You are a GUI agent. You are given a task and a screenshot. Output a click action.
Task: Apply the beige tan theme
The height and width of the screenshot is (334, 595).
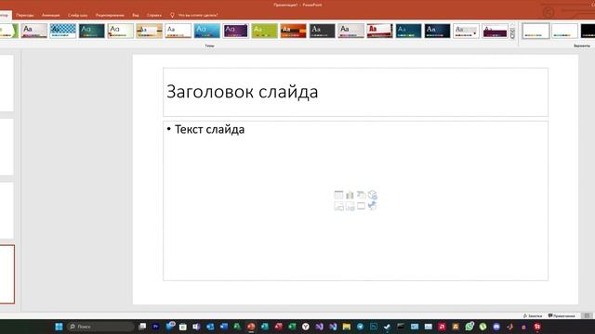coord(150,31)
